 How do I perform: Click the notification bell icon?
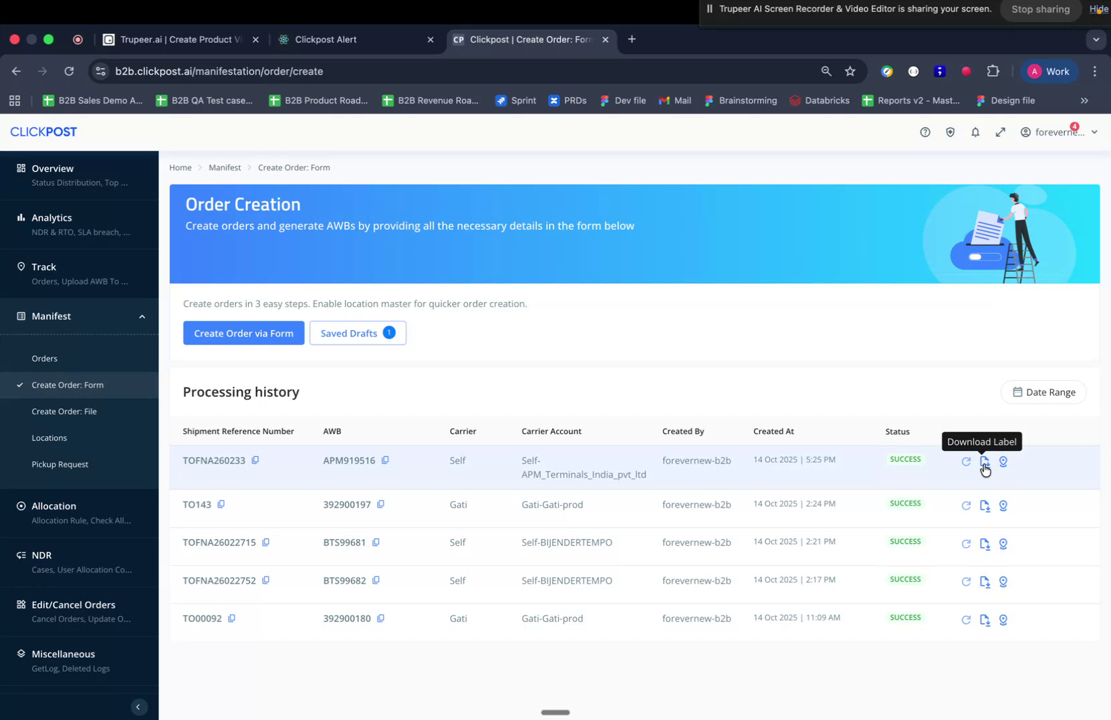click(x=975, y=132)
